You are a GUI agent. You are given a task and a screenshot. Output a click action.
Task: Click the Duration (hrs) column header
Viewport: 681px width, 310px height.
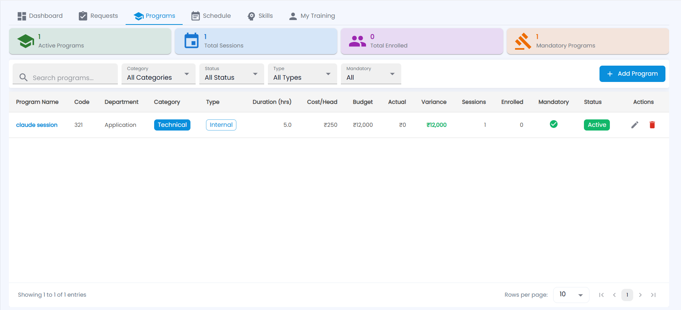[x=272, y=102]
